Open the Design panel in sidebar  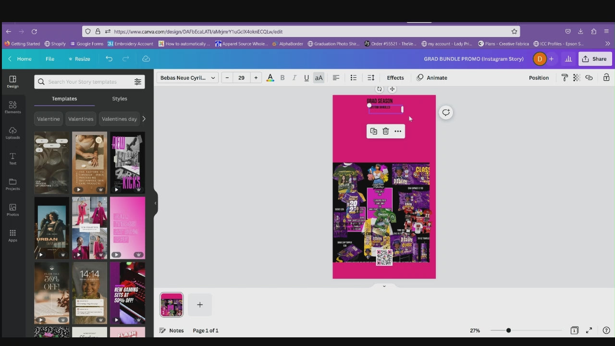point(12,82)
